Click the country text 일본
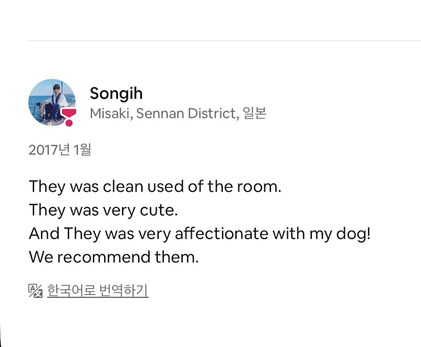Viewport: 421px width, 347px height. click(x=254, y=114)
